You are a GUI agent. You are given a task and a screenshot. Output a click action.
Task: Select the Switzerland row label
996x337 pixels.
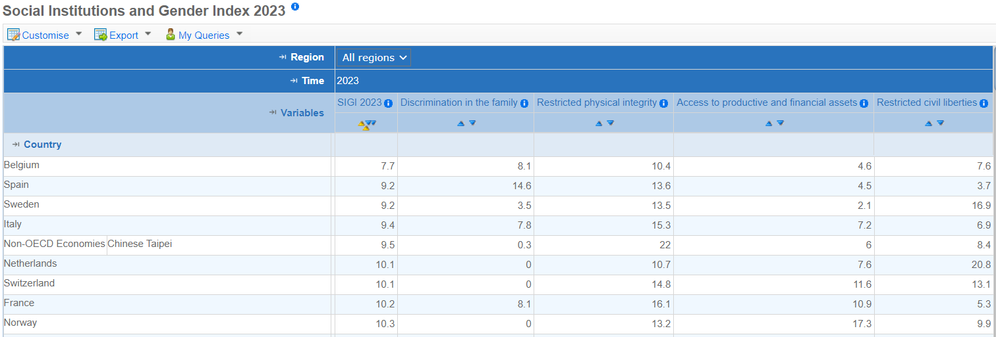30,283
